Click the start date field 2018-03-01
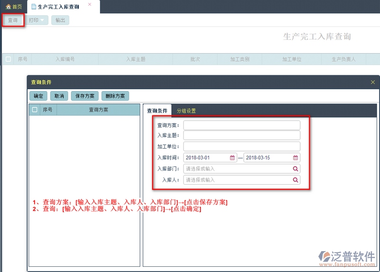 pos(210,158)
